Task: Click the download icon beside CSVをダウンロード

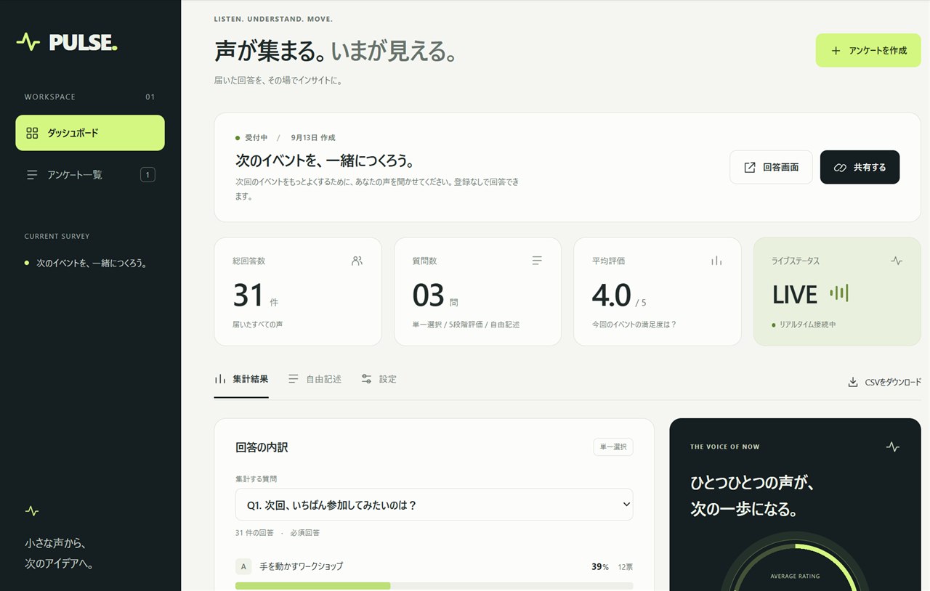Action: click(x=853, y=382)
